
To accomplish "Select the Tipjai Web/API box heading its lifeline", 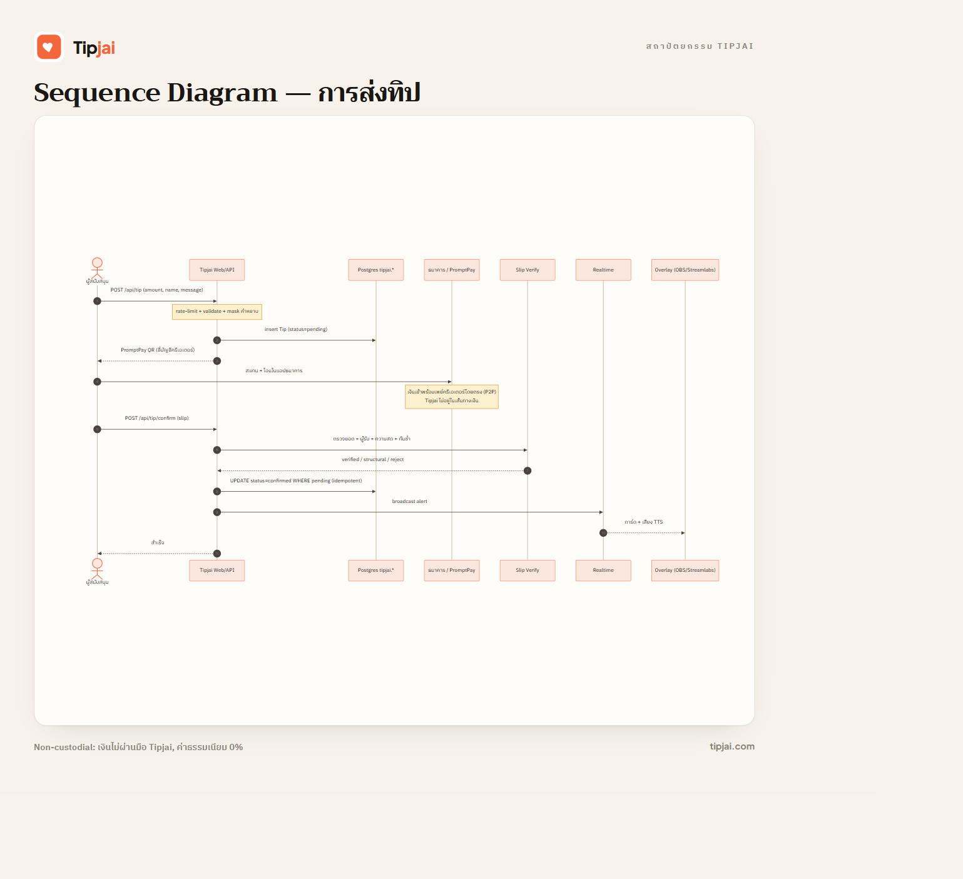I will click(x=217, y=270).
